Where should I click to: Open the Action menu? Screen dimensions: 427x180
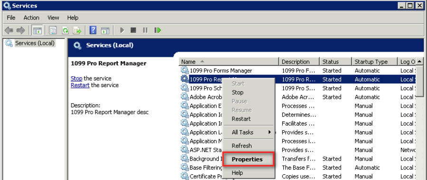click(31, 18)
